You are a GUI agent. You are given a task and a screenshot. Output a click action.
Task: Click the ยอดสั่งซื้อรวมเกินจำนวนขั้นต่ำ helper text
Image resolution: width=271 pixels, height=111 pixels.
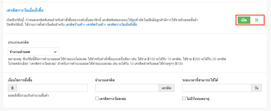(x=28, y=95)
